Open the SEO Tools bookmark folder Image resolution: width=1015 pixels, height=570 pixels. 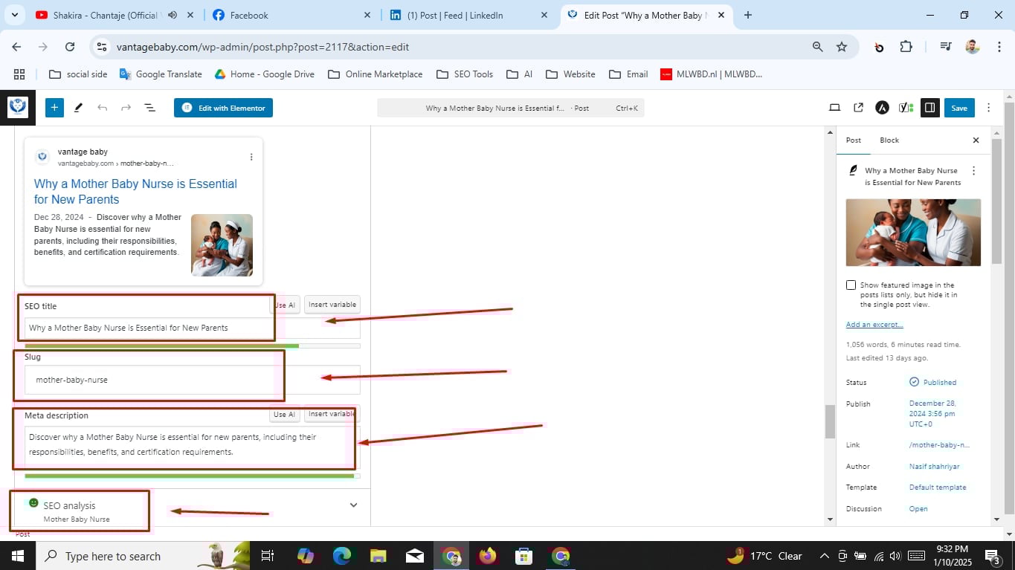pos(464,74)
